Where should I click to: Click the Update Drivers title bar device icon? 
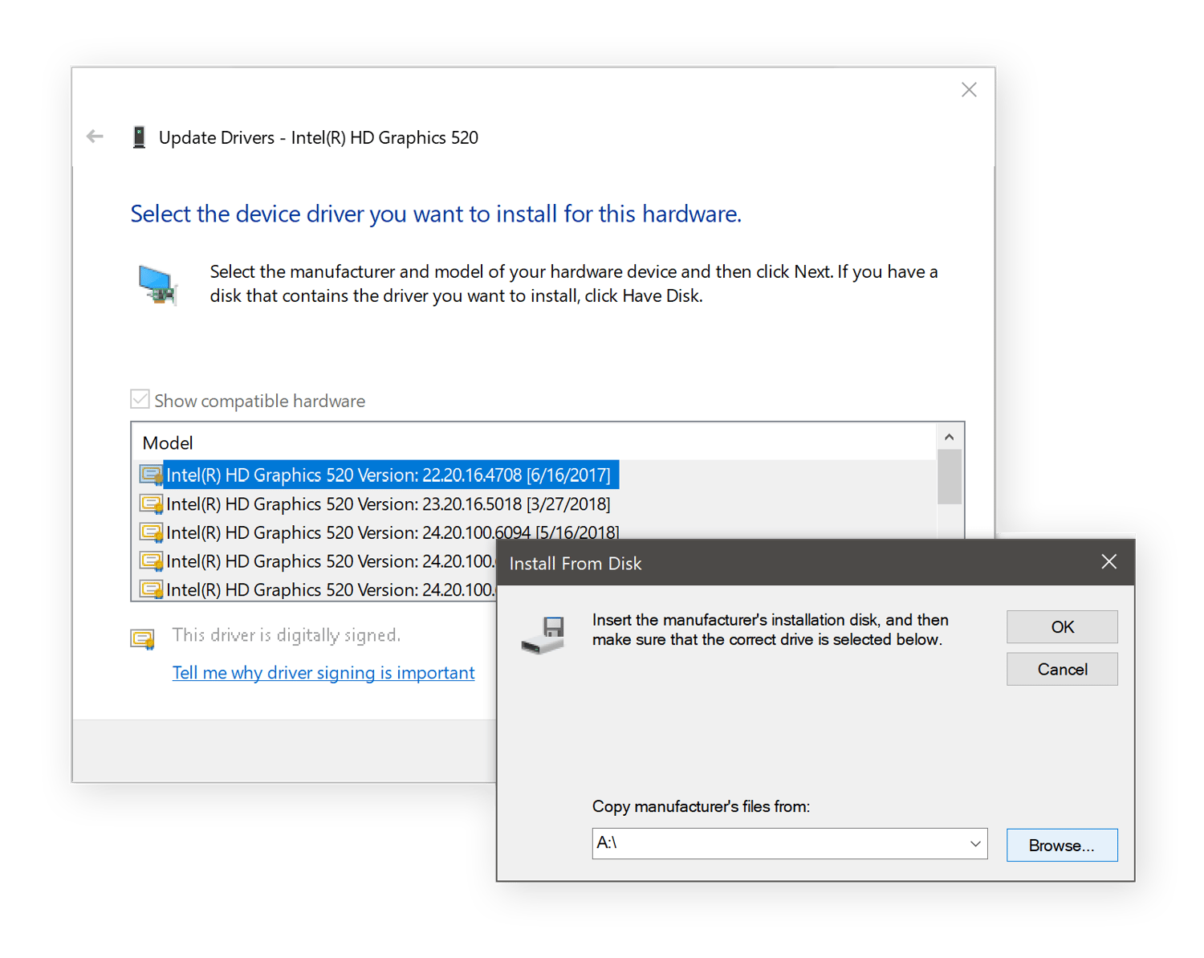[x=139, y=137]
